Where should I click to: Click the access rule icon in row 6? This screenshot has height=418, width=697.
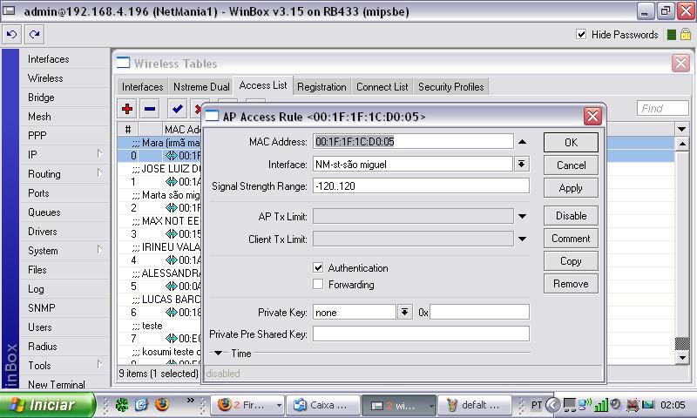point(171,313)
